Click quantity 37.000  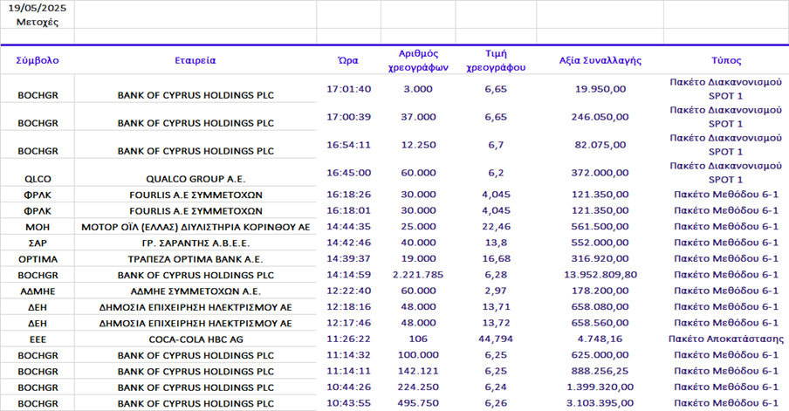point(418,117)
